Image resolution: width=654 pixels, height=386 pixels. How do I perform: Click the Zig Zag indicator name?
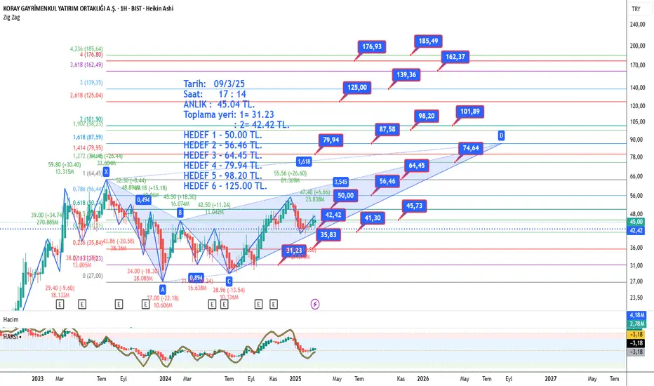(11, 17)
